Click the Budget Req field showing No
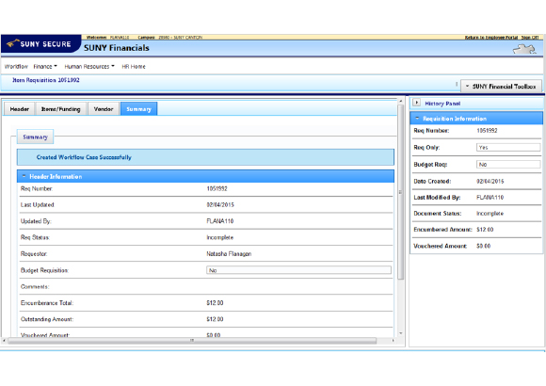The width and height of the screenshot is (546, 386). (508, 165)
